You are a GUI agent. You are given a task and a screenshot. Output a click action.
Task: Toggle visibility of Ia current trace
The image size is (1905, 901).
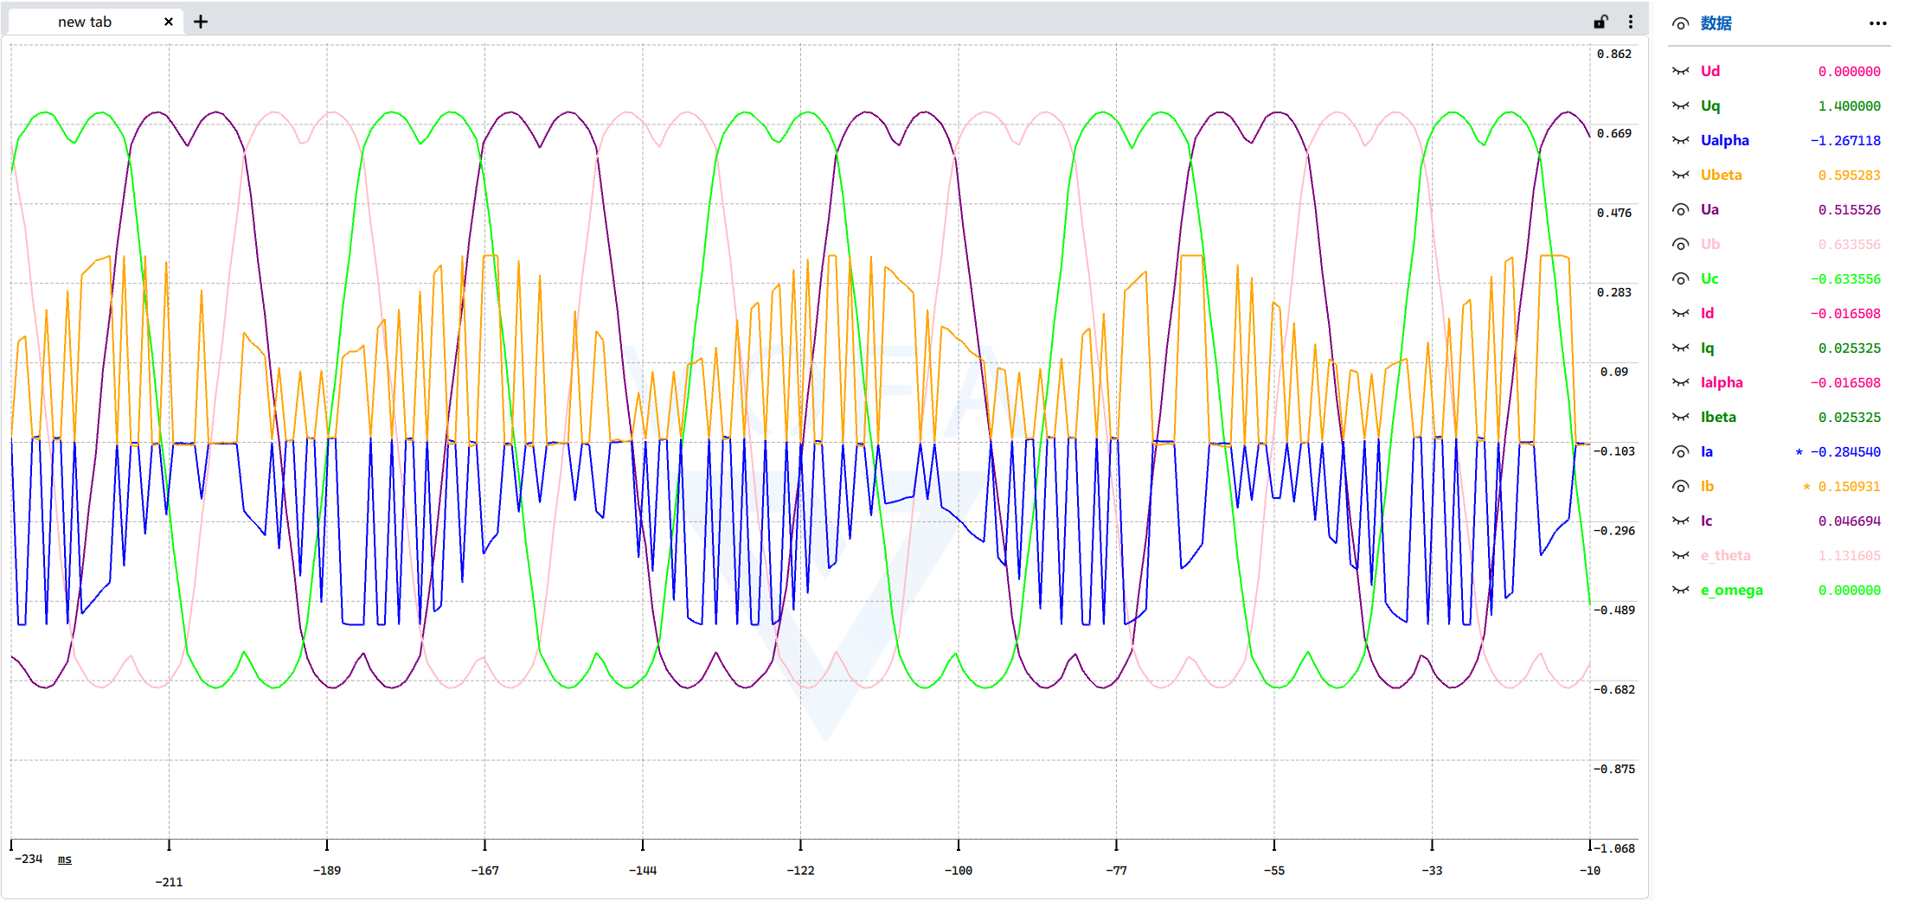[1680, 451]
